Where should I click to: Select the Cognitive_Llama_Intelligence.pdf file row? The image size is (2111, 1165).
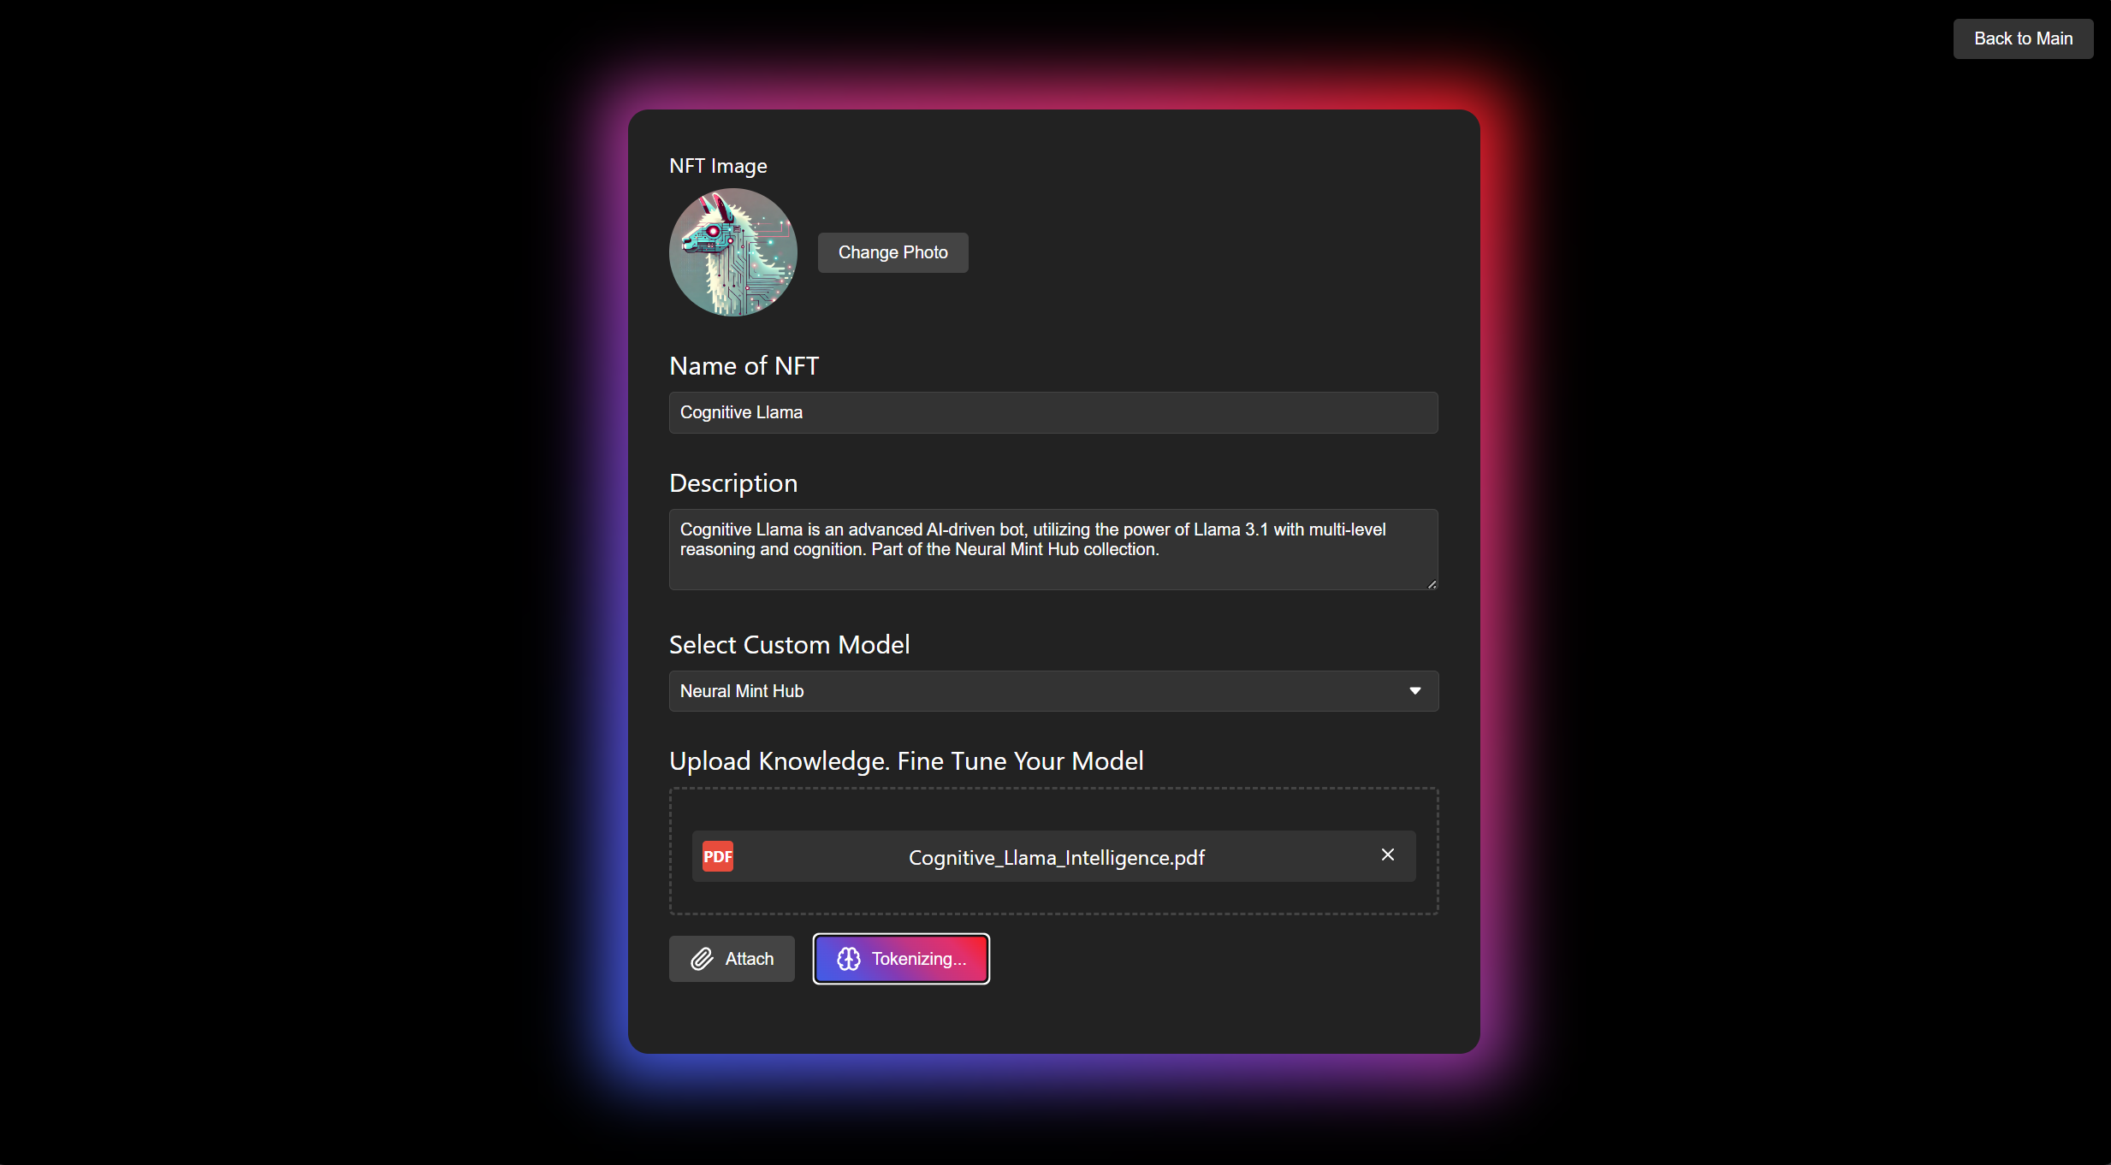pyautogui.click(x=1056, y=857)
